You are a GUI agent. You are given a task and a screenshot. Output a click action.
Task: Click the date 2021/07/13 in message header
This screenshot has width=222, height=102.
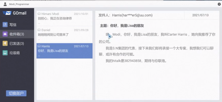[x=200, y=15]
